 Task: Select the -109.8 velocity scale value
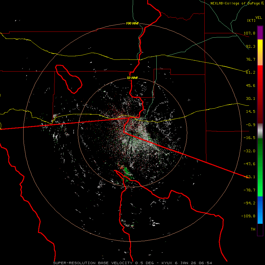tap(248, 216)
